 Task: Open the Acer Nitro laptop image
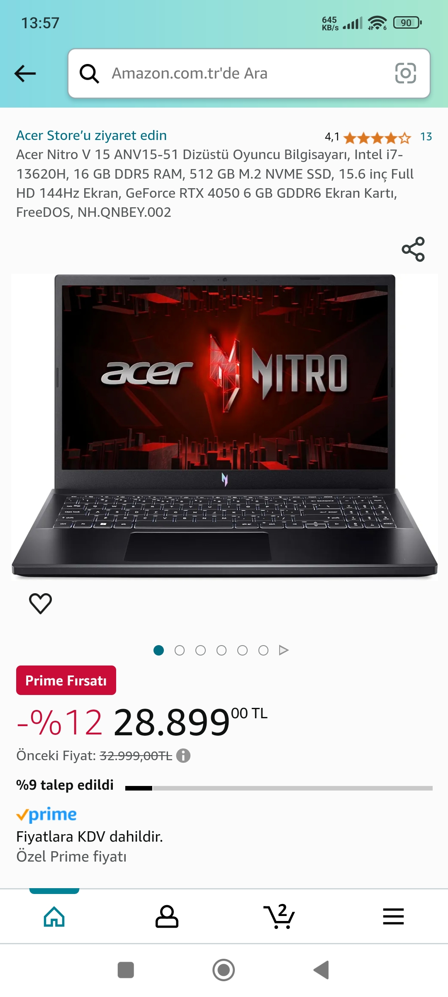coord(224,426)
